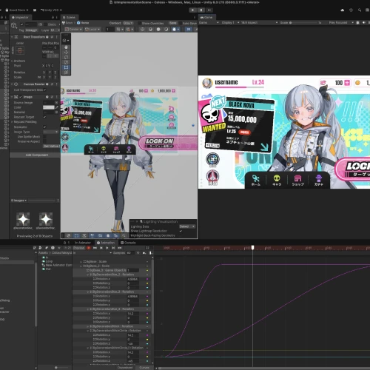Select the Hand view tool in Scene
This screenshot has height=370, width=370.
pos(66,47)
